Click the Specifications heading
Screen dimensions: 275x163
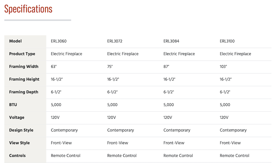click(28, 9)
